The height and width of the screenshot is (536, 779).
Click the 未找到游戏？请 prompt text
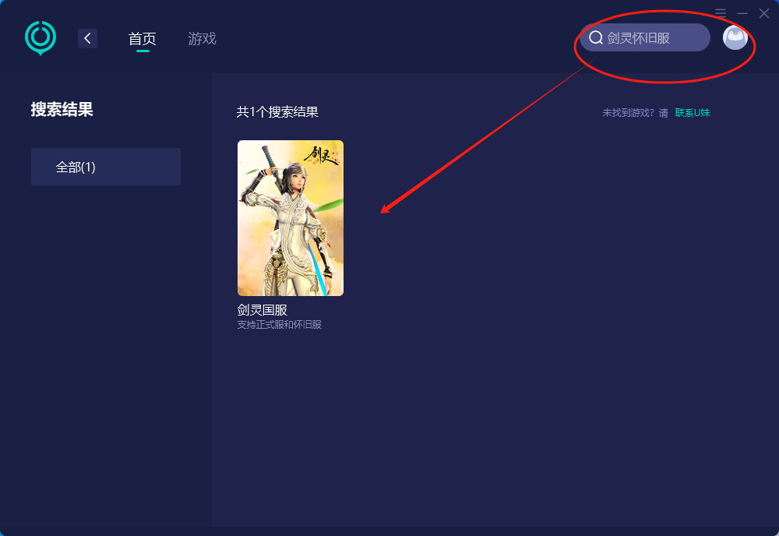636,113
